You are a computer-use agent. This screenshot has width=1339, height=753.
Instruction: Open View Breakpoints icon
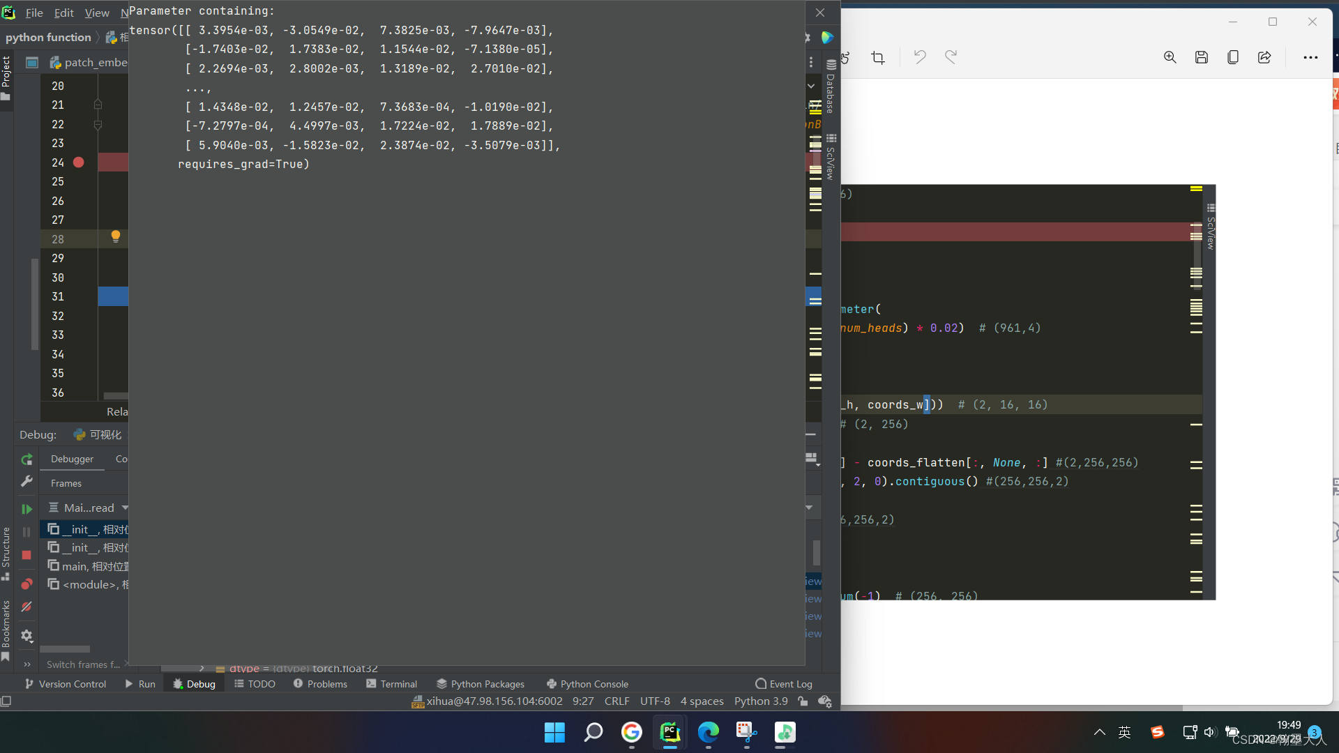(x=27, y=584)
